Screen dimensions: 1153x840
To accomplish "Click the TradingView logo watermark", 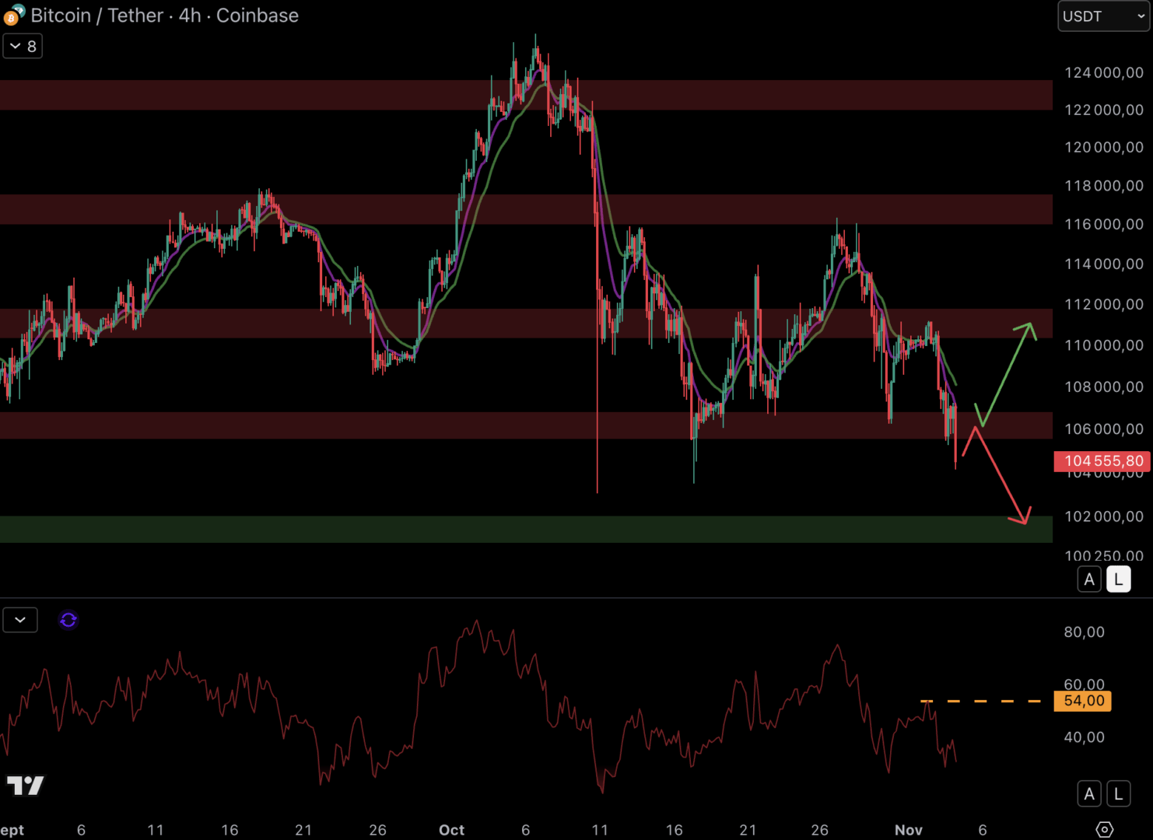I will (x=26, y=786).
